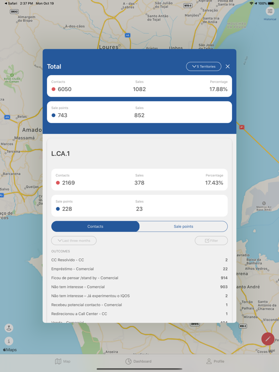Select the Redirecionou a Call Center outcome
Image resolution: width=279 pixels, height=372 pixels.
139,314
